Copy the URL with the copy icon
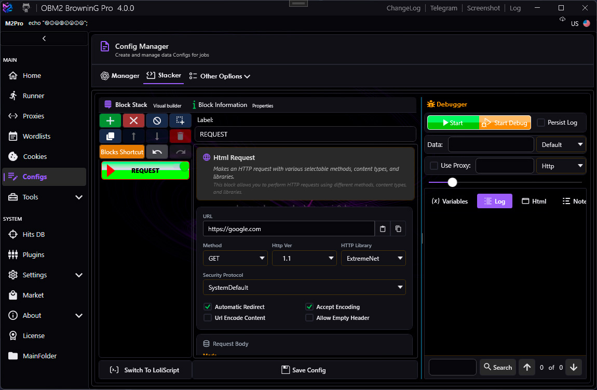Screen dimensions: 597x390 [x=398, y=229]
